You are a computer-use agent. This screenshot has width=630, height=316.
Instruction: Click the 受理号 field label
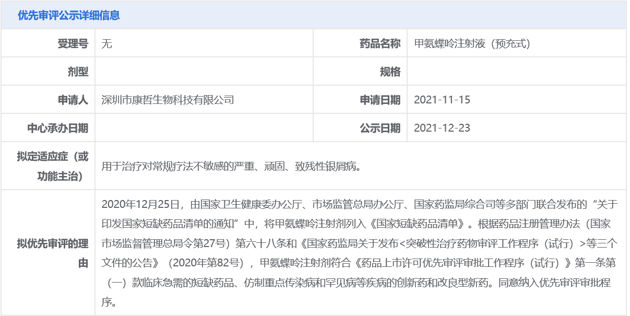click(x=73, y=43)
